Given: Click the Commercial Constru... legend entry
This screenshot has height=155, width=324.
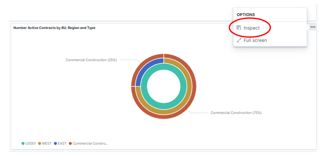Looking at the screenshot, I should coord(89,143).
